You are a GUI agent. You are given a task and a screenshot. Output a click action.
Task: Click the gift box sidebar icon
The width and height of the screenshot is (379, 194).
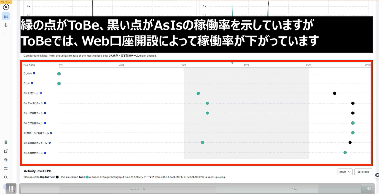point(6,160)
